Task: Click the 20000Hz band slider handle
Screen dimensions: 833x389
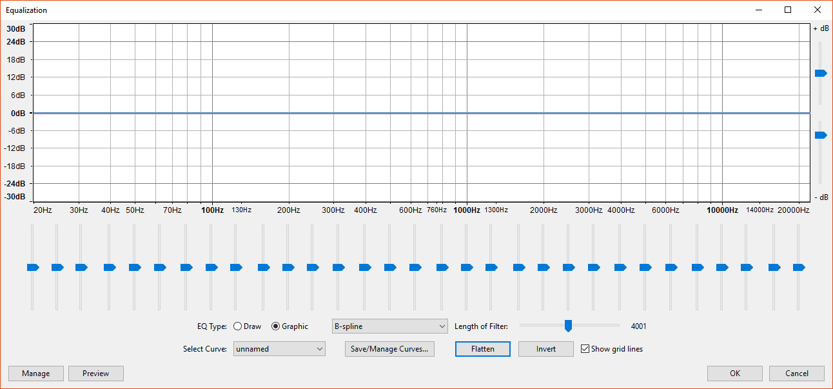Action: tap(798, 267)
